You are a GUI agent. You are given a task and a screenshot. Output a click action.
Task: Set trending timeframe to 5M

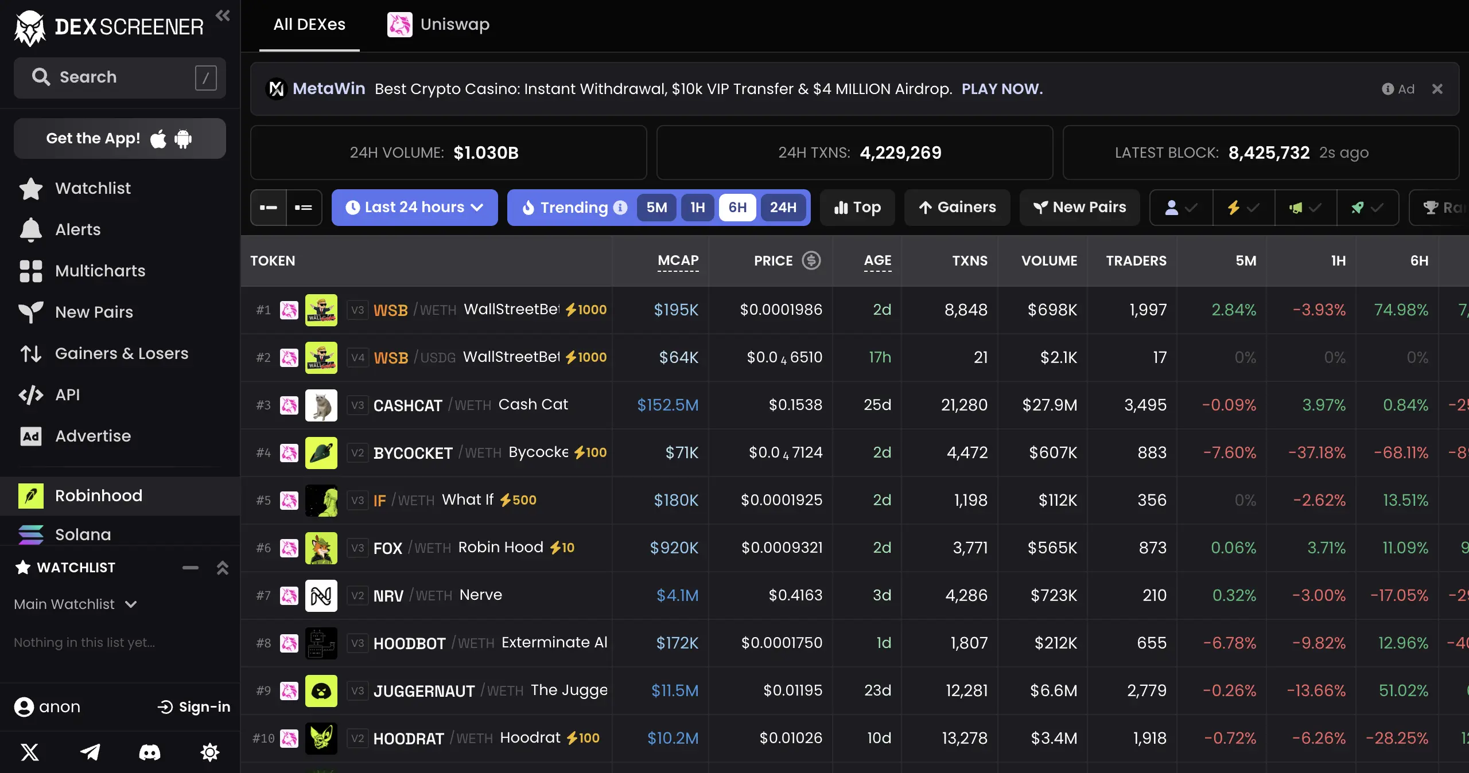point(656,207)
